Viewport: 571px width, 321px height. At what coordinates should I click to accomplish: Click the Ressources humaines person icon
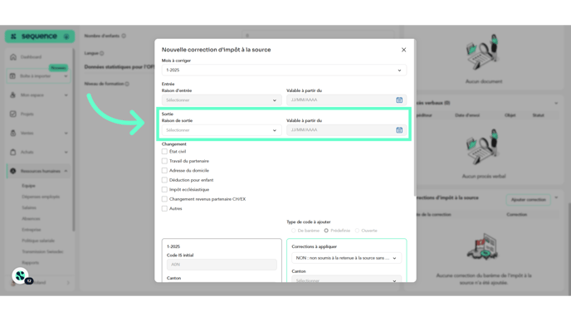(x=12, y=171)
